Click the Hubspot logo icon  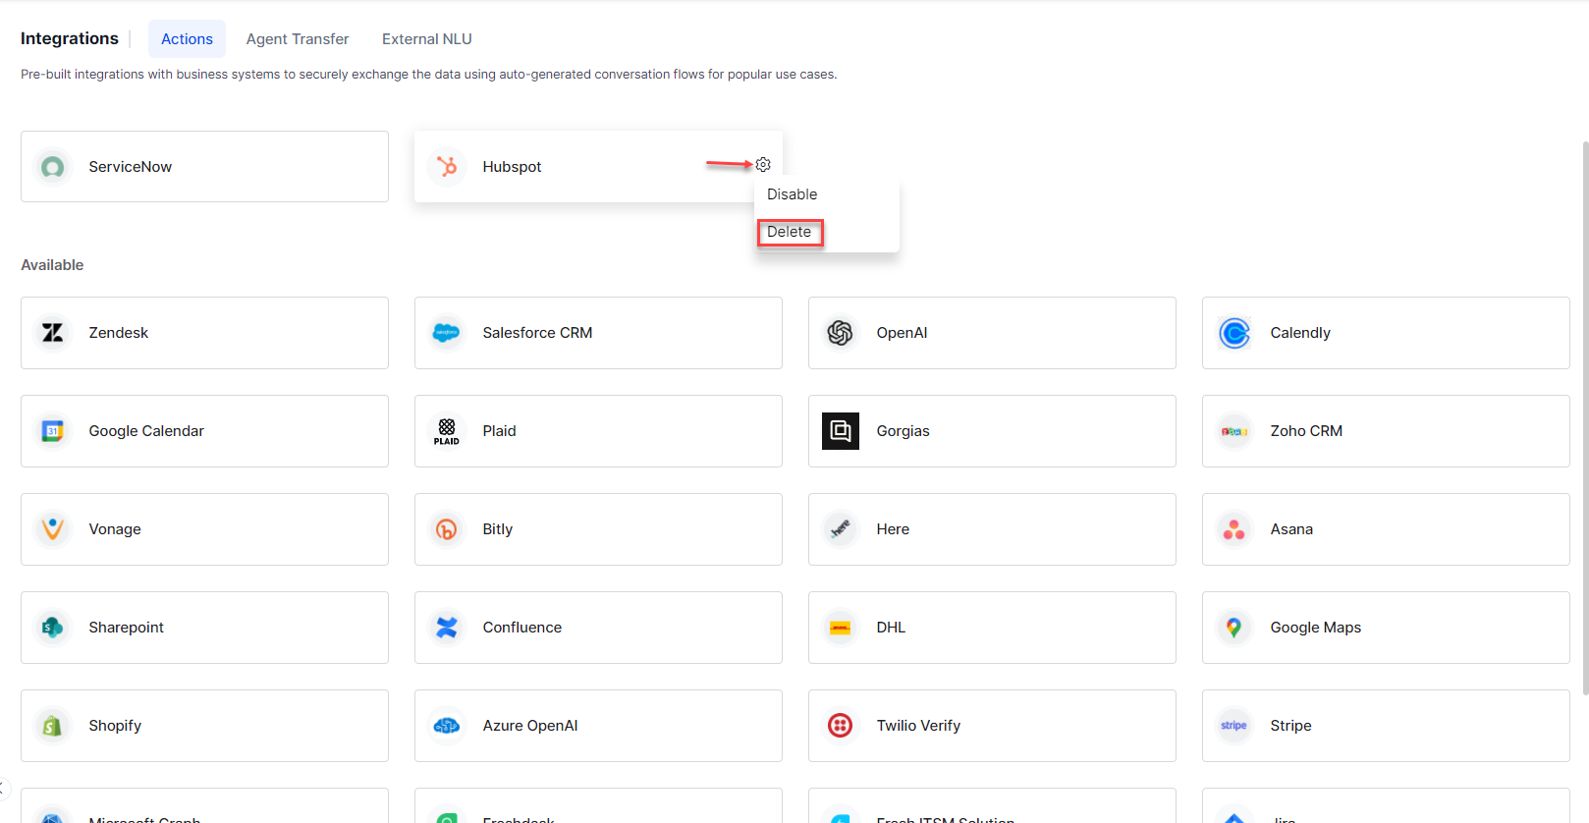click(447, 167)
